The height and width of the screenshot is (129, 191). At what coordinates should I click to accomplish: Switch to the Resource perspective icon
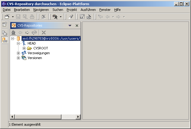[5, 33]
